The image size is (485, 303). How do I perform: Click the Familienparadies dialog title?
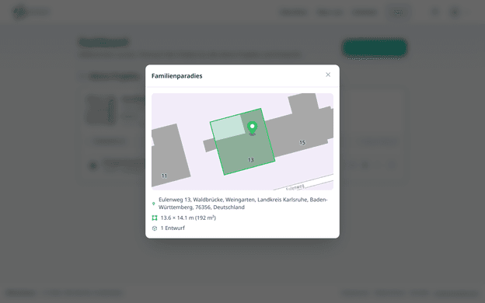[177, 76]
